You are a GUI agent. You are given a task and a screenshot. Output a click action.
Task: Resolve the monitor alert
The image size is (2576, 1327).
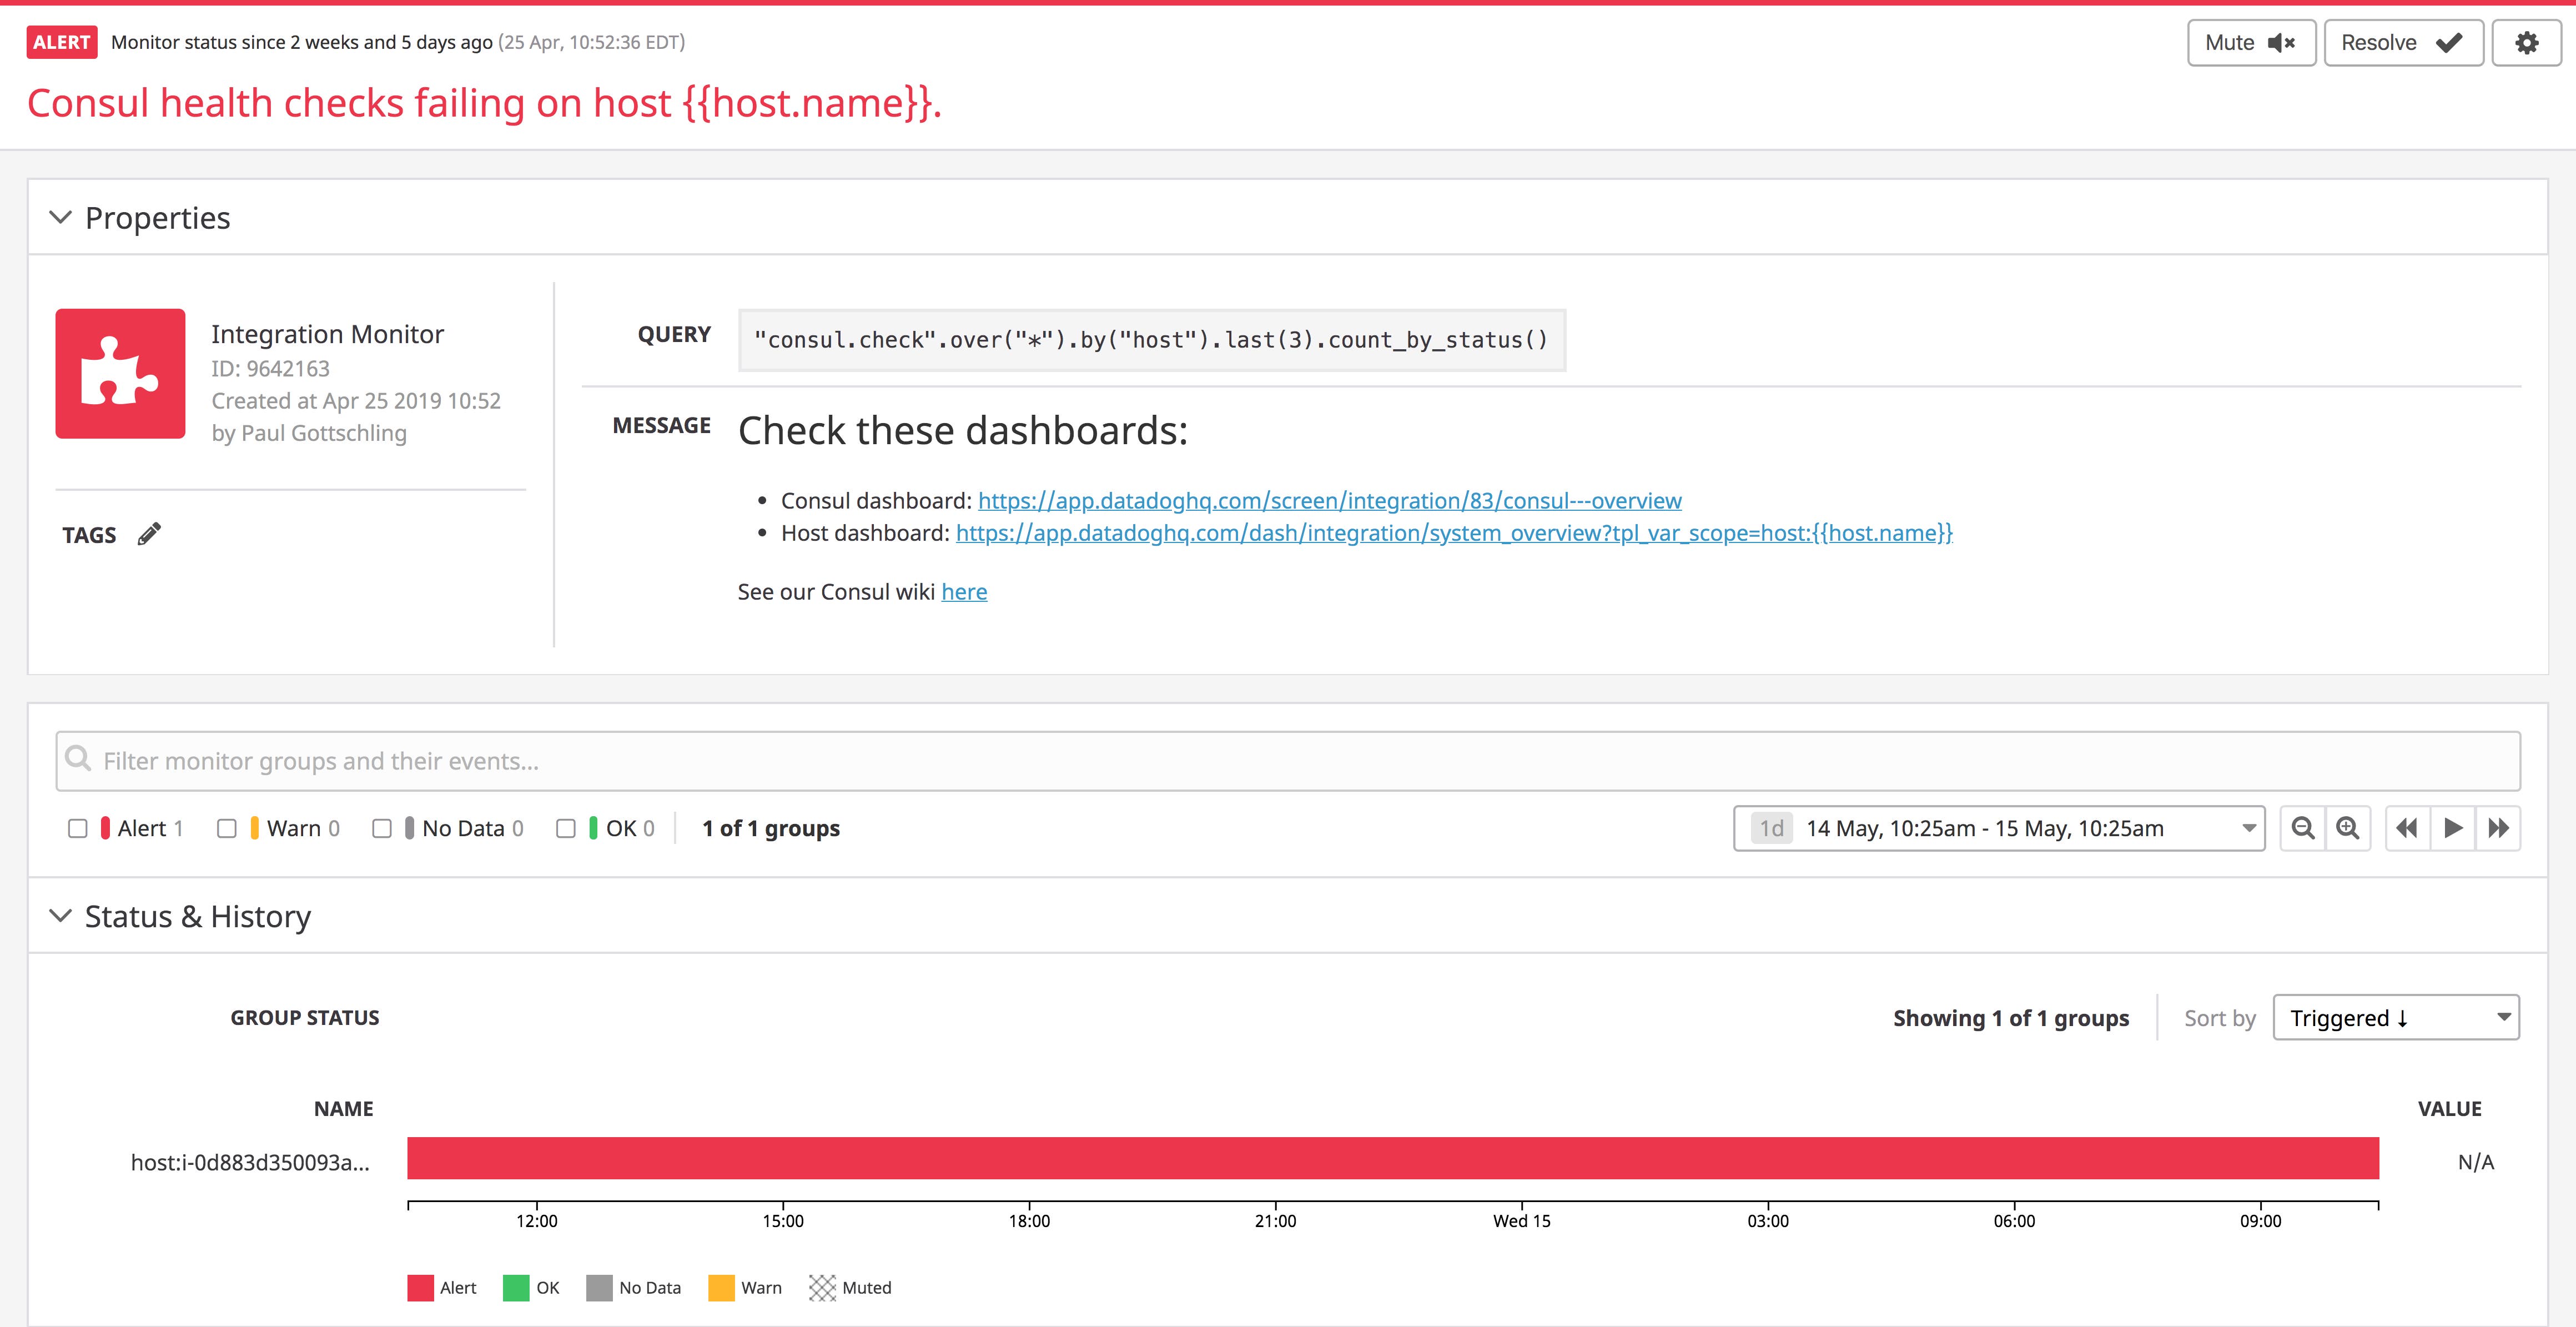pyautogui.click(x=2402, y=43)
